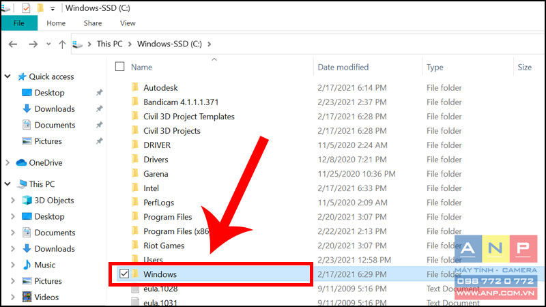Viewport: 546px width, 307px height.
Task: Select the Civil 3D Projects folder
Action: pyautogui.click(x=172, y=131)
